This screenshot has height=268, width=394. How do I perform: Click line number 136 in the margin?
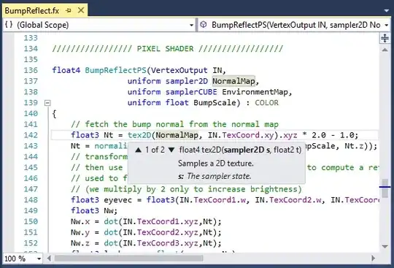31,70
